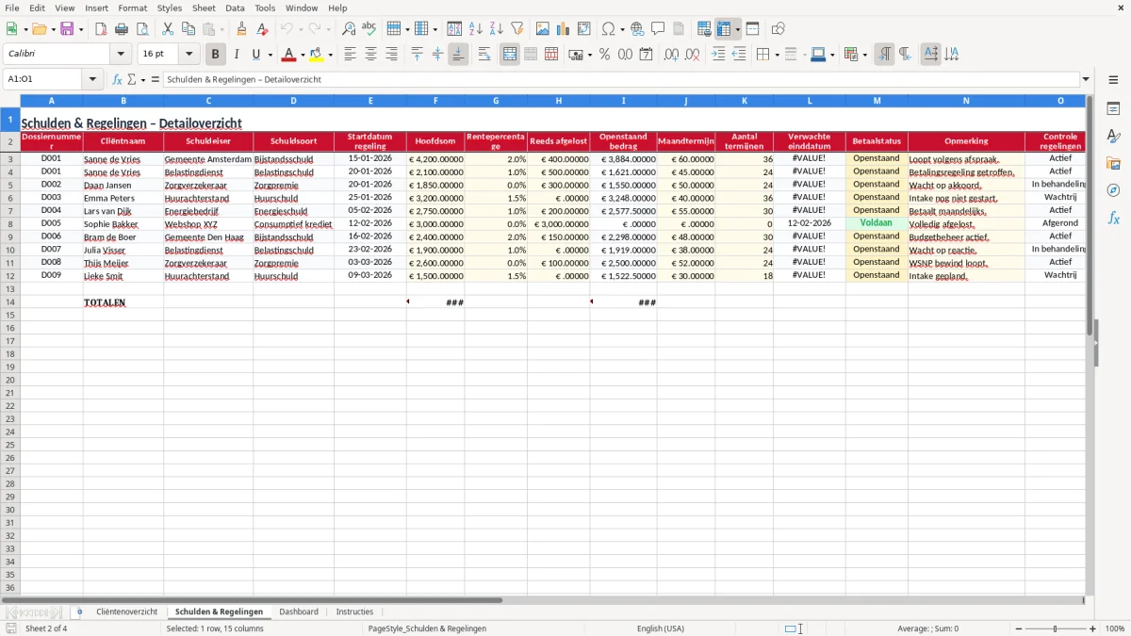
Task: Expand the formula bar input line
Action: pyautogui.click(x=1086, y=79)
